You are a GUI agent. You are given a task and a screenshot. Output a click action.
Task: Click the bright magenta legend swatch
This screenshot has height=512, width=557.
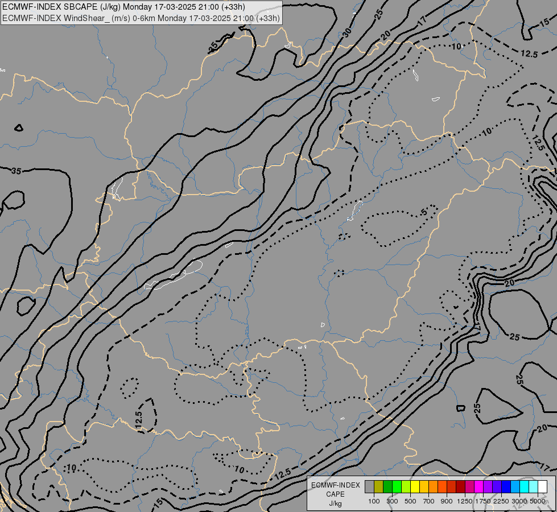479,487
